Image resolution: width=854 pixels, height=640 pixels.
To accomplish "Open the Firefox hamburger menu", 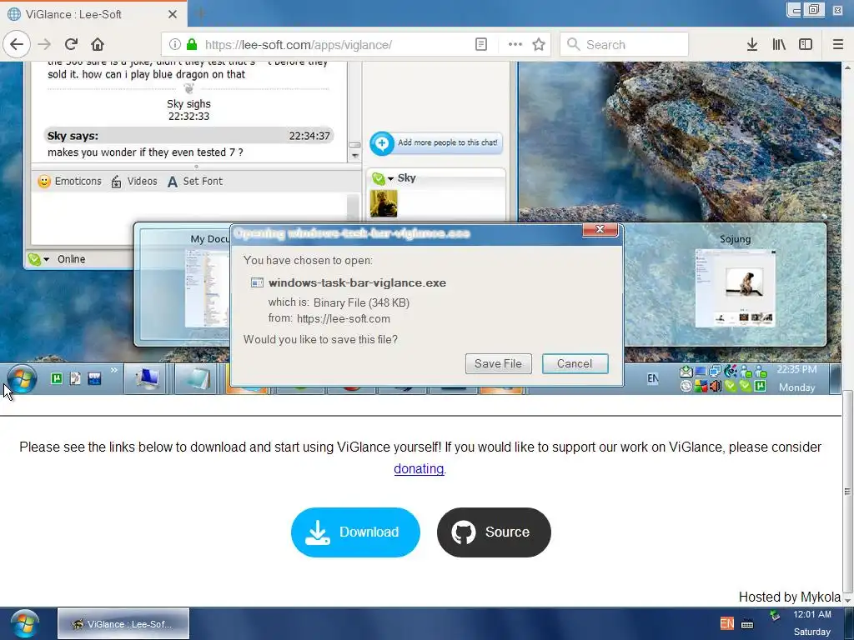I will point(838,45).
